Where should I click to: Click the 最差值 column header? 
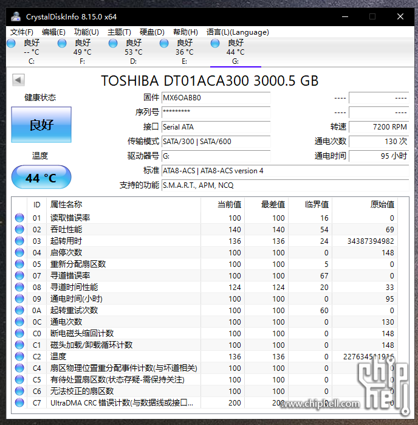point(266,204)
